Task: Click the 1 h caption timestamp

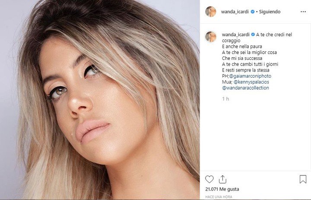Action: coord(225,99)
